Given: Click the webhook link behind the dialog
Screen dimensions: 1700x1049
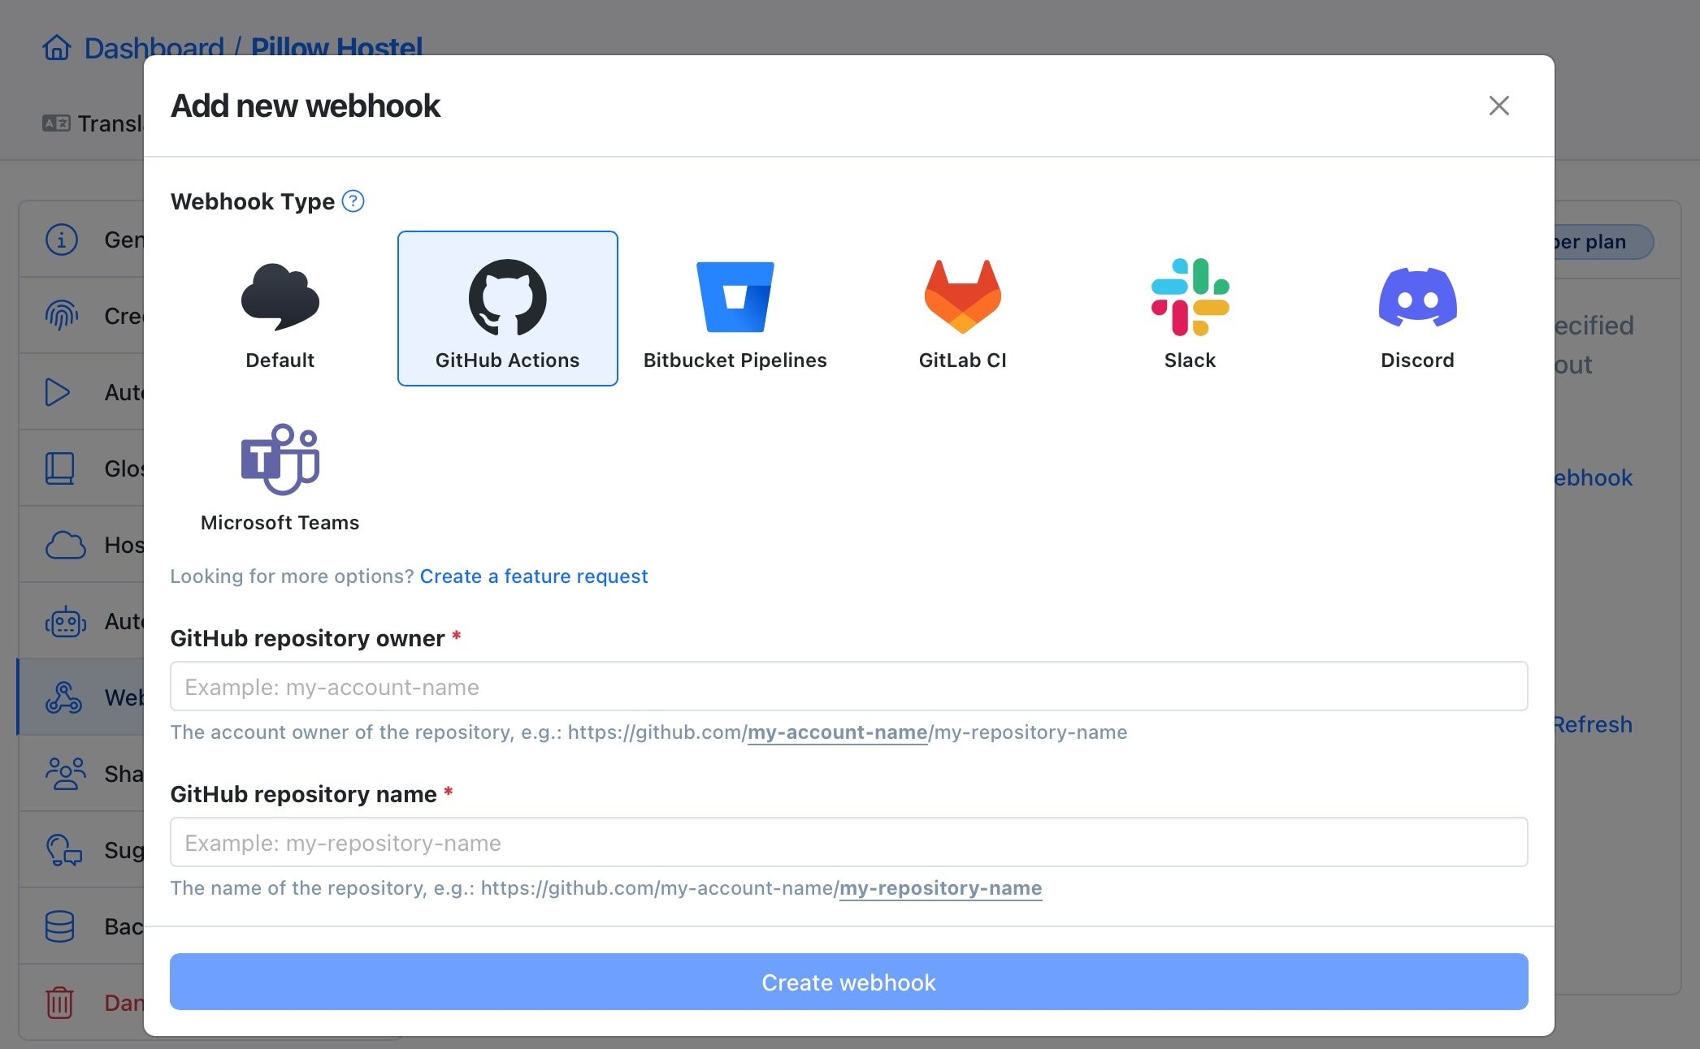Looking at the screenshot, I should [x=1593, y=477].
